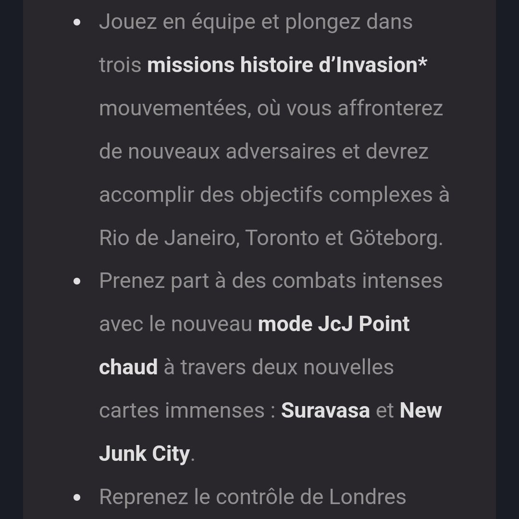Image resolution: width=519 pixels, height=519 pixels.
Task: Select the bold word 'New' after 'et'
Action: point(420,410)
